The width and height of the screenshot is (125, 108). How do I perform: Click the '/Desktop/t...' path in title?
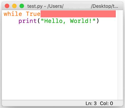pos(104,6)
